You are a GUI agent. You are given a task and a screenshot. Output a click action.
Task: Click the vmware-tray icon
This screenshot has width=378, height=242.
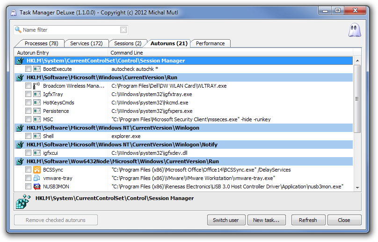(x=37, y=178)
